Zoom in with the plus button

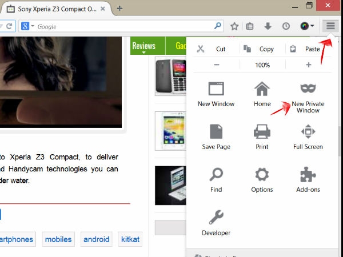coord(309,65)
